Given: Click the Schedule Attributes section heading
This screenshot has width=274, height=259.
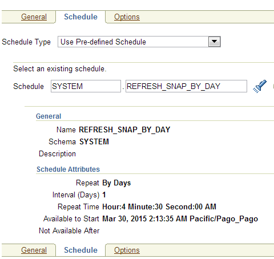Looking at the screenshot, I should point(68,169).
